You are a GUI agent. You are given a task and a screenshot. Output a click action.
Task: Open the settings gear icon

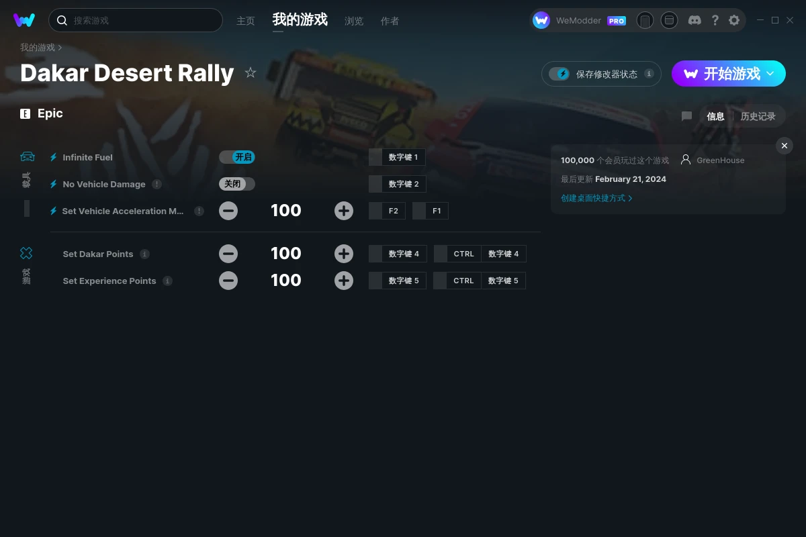[x=734, y=20]
